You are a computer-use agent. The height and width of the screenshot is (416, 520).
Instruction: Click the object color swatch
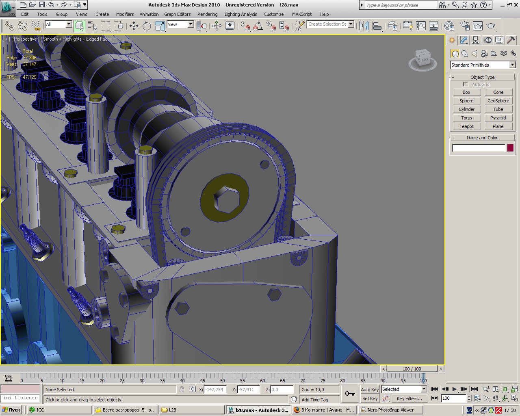point(510,148)
